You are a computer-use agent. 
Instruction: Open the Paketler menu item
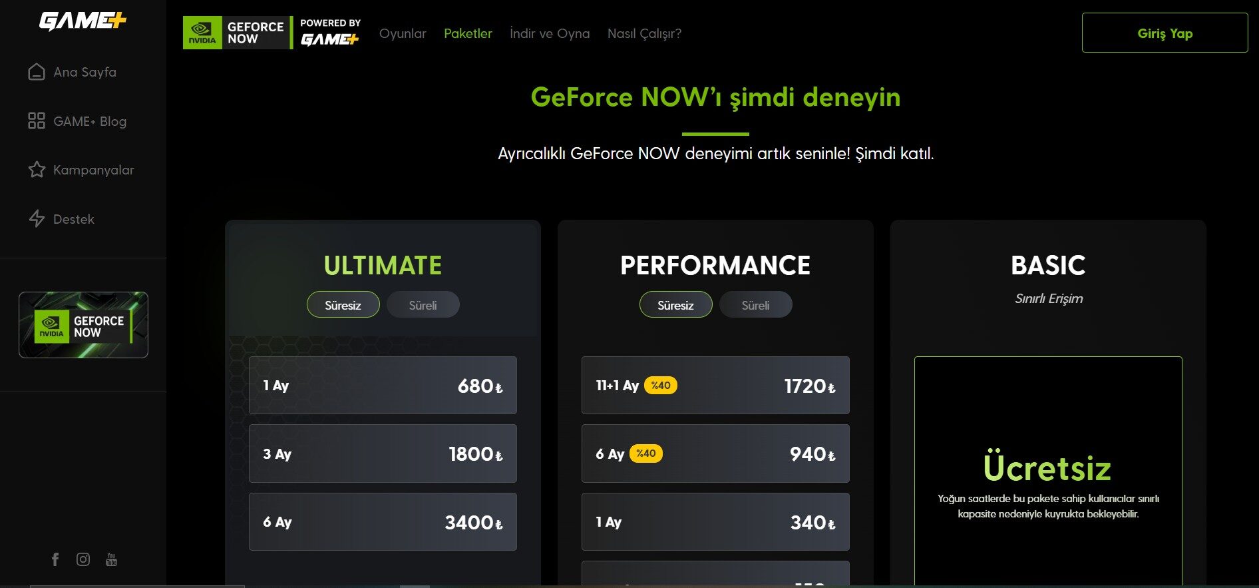(468, 33)
